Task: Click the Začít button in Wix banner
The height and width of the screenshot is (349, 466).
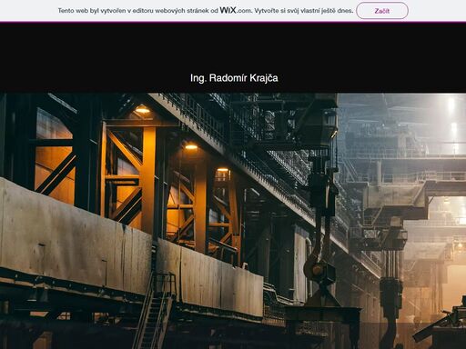Action: [x=382, y=11]
